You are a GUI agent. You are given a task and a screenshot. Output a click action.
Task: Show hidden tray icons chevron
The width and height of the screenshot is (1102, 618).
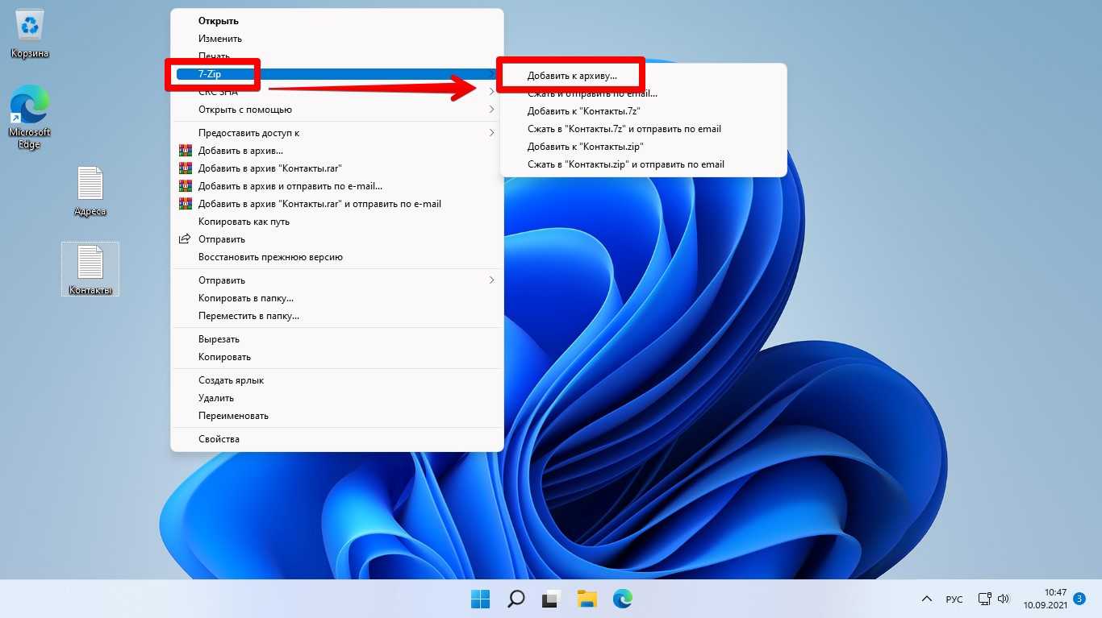coord(927,599)
